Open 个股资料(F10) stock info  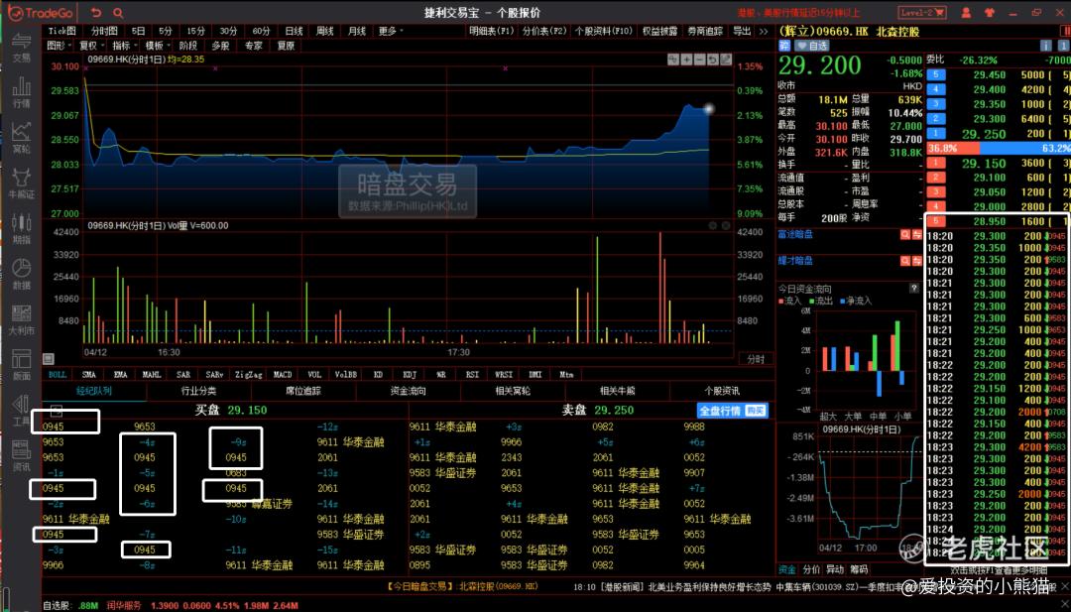603,32
